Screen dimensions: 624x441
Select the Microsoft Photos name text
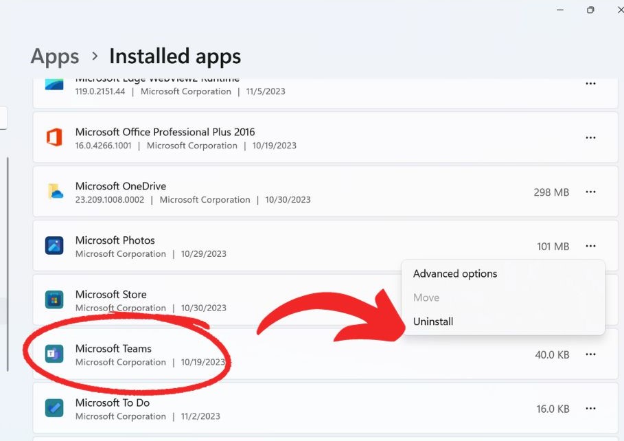(115, 240)
